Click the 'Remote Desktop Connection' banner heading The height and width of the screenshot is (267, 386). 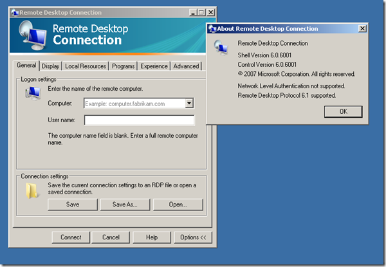90,35
